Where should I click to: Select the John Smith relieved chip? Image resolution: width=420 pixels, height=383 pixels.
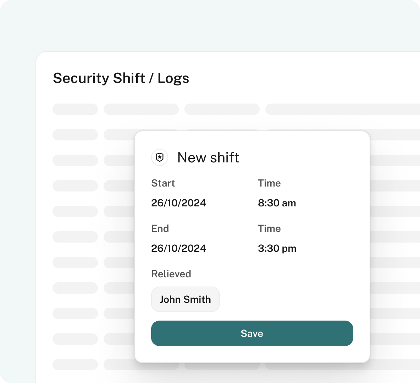pyautogui.click(x=186, y=300)
